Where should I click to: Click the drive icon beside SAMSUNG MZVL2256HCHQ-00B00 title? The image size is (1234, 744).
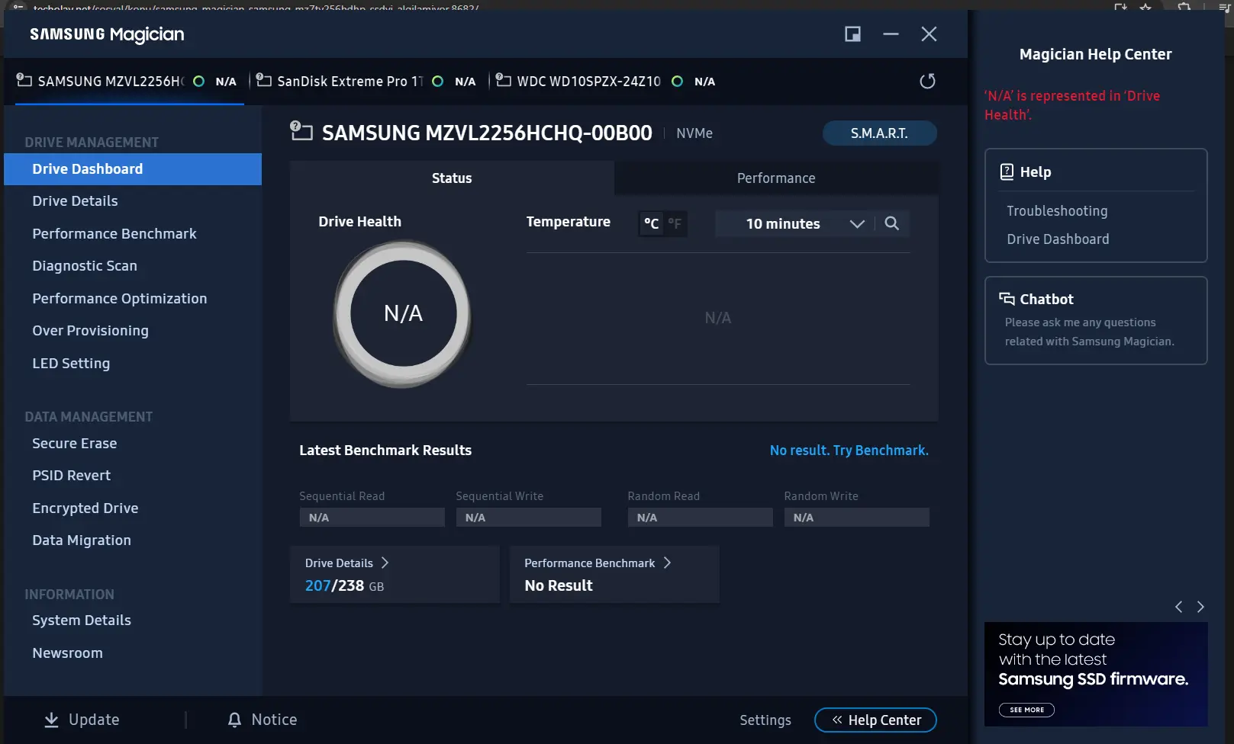click(301, 131)
